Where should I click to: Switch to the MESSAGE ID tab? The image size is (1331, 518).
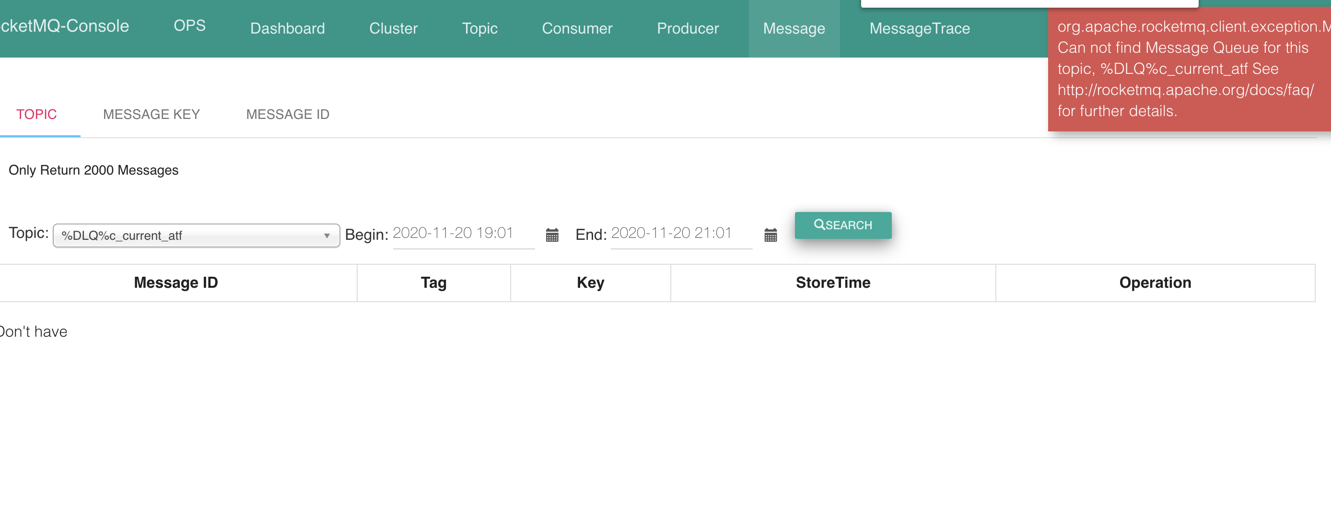click(x=287, y=114)
